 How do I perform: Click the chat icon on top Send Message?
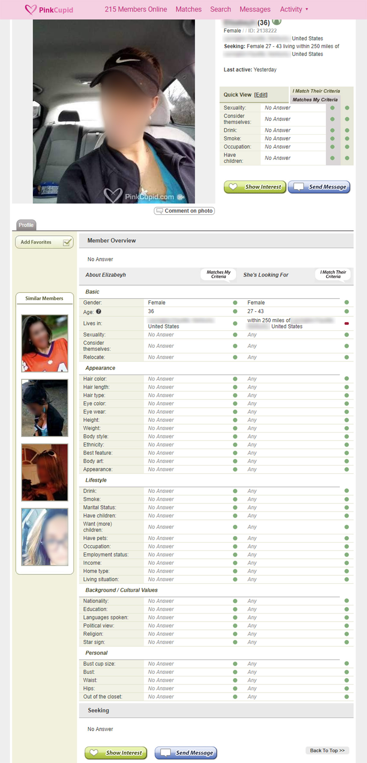298,187
